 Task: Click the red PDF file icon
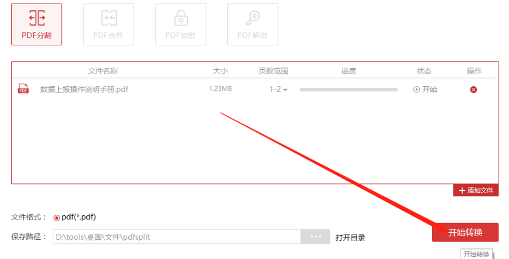coord(23,89)
